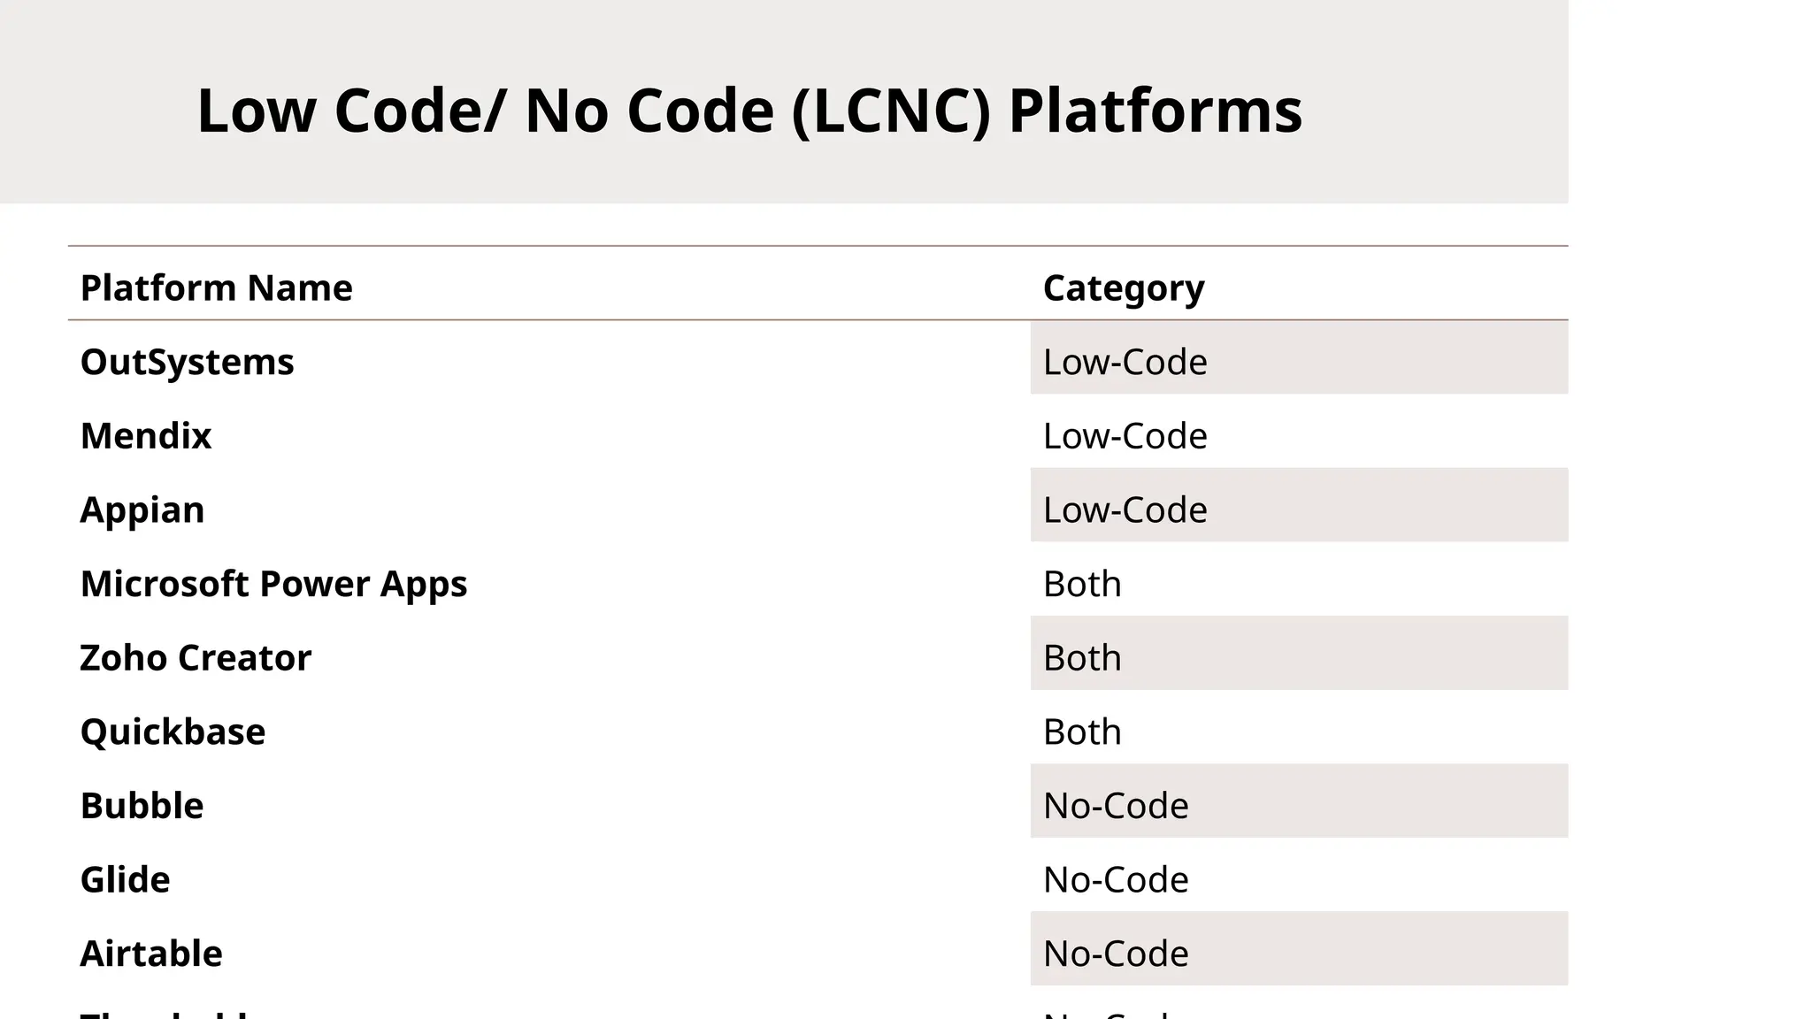1812x1019 pixels.
Task: Select Mendix's Low-Code category cell
Action: coord(1125,436)
